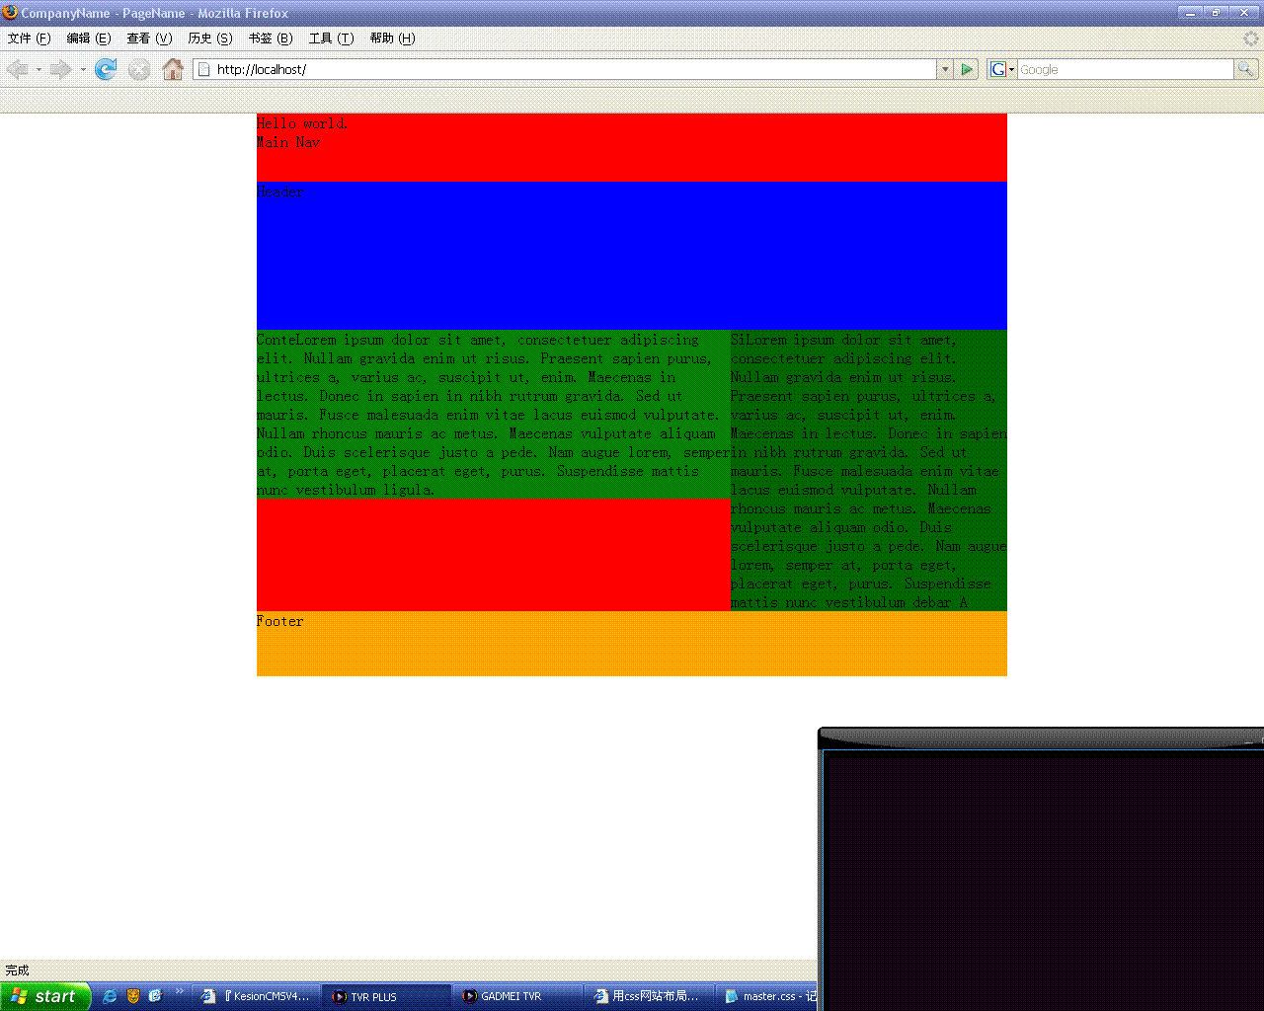
Task: Click the Back arrow navigation button
Action: [x=17, y=69]
